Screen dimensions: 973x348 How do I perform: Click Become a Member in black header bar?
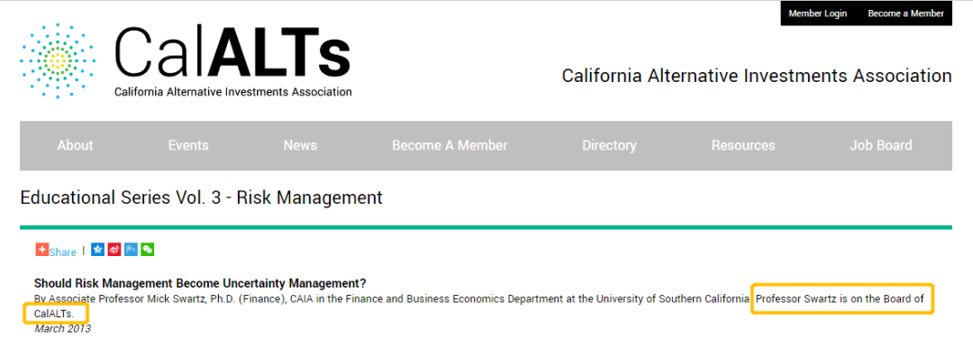coord(905,14)
